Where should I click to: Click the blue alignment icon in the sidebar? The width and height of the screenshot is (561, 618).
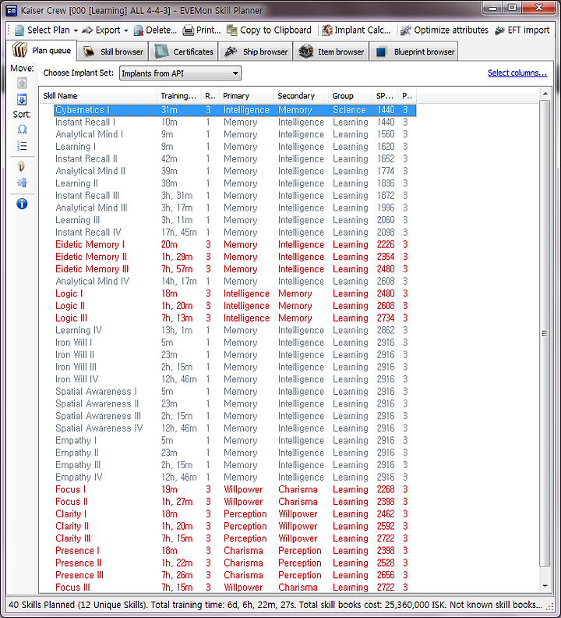[22, 183]
